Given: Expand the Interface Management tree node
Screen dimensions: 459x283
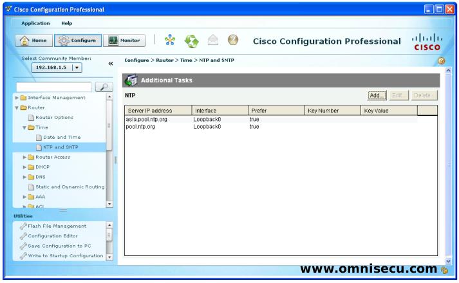Looking at the screenshot, I should coord(17,98).
